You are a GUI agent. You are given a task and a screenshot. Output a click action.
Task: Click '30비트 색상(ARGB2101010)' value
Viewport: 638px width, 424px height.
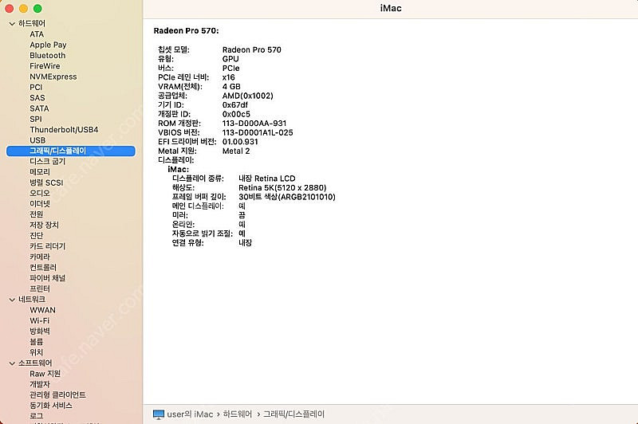click(x=287, y=197)
